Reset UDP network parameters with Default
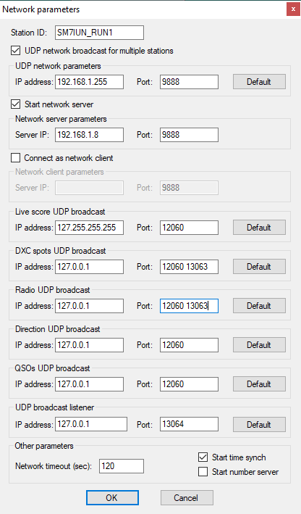This screenshot has height=514, width=301. coord(259,82)
